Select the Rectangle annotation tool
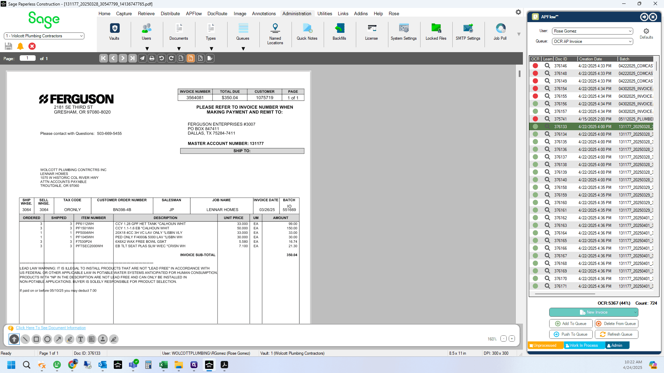The image size is (664, 373). (x=36, y=339)
